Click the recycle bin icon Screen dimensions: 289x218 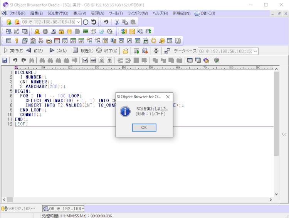coord(101,32)
